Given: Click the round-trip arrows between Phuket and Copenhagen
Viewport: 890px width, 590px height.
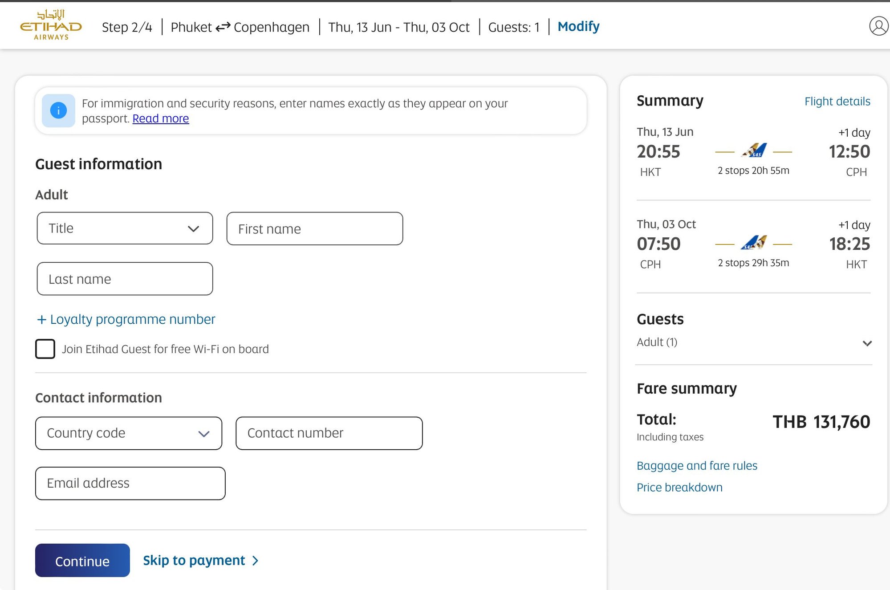Looking at the screenshot, I should point(223,26).
